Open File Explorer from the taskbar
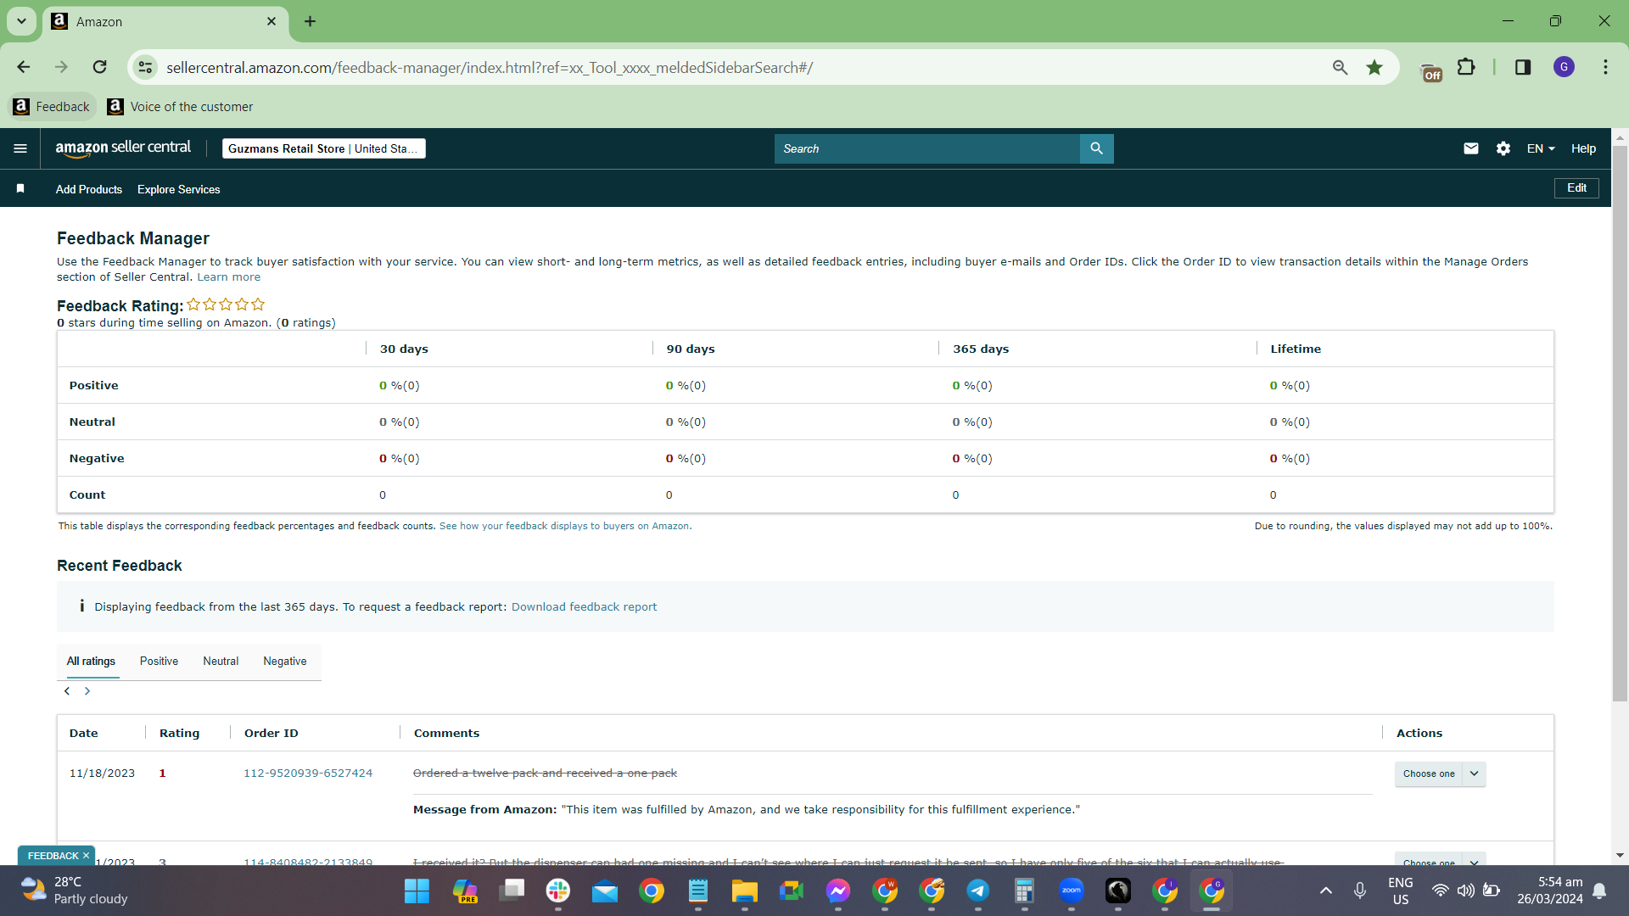The image size is (1629, 916). click(x=745, y=891)
